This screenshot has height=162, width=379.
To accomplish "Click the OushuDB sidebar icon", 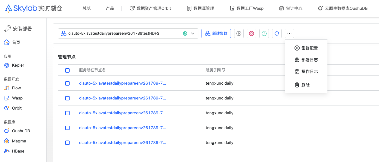I will pyautogui.click(x=7, y=131).
